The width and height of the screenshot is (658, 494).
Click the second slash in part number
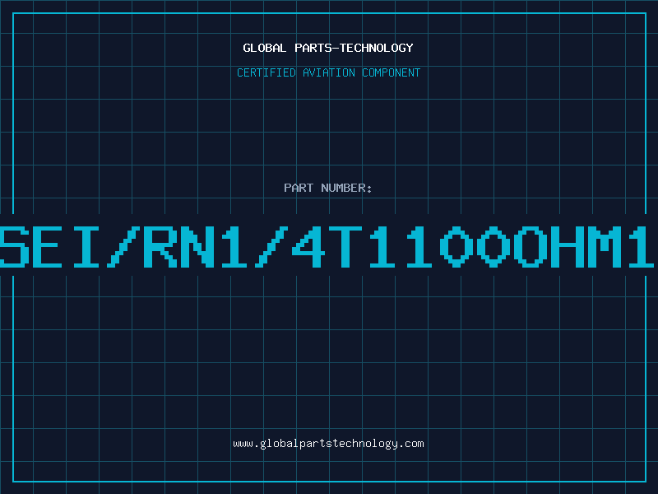271,247
